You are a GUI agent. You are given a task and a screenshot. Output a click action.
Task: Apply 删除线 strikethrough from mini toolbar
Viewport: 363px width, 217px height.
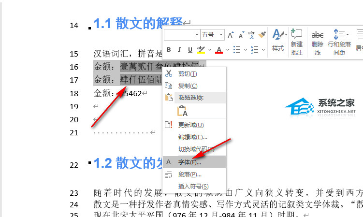(318, 43)
